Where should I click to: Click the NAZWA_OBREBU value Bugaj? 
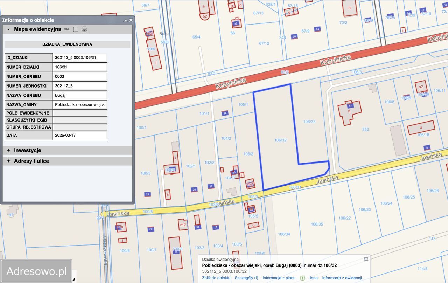(80, 95)
